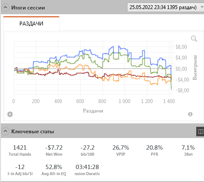This screenshot has width=204, height=182.
Task: Select the bb/100 stat value
Action: click(x=87, y=147)
